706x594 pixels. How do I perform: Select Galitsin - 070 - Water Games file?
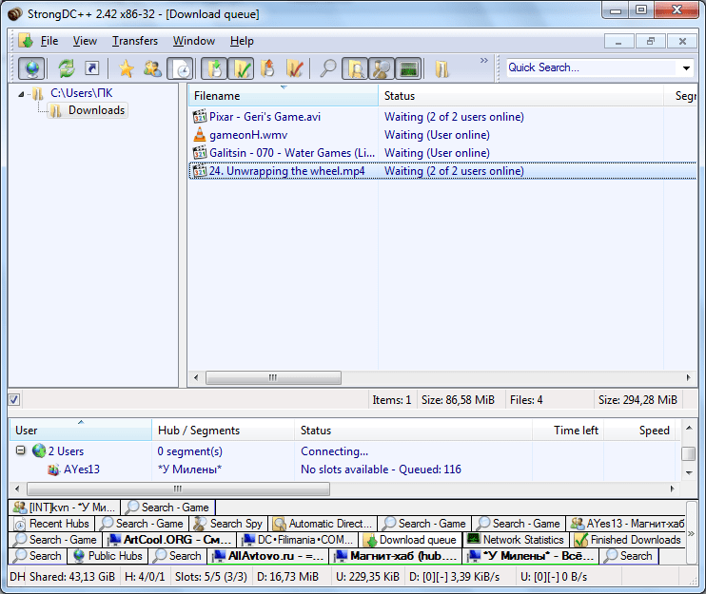click(292, 153)
